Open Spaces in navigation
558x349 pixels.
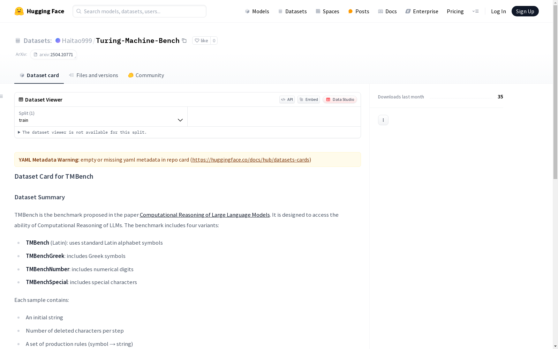(x=327, y=11)
